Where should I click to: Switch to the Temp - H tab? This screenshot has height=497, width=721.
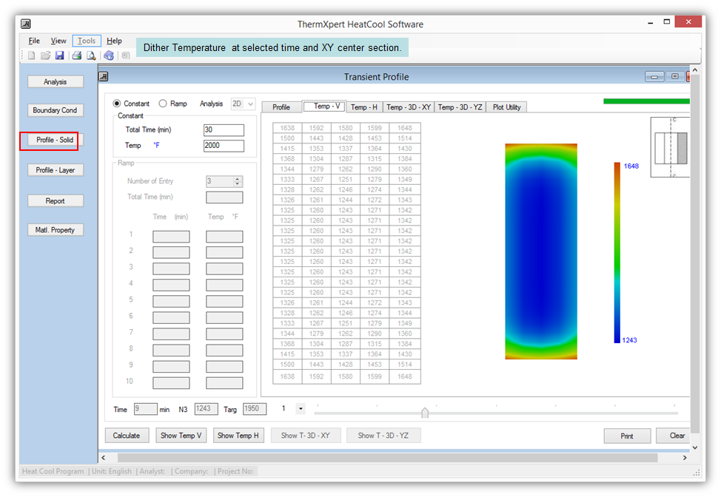pos(363,107)
